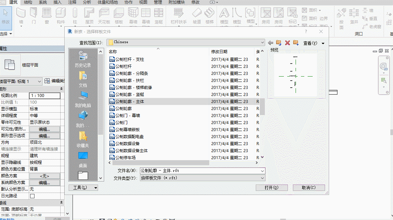
Task: Expand the File name (文件名) combo box
Action: [262, 171]
